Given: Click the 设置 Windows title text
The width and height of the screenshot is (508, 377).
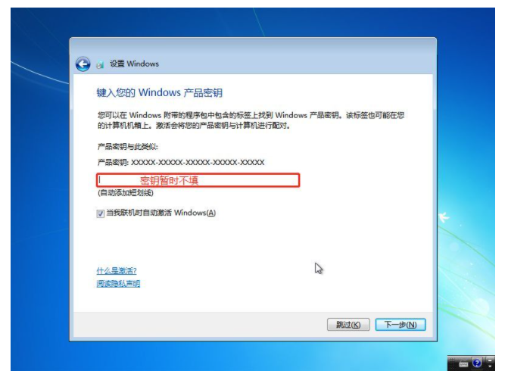Looking at the screenshot, I should coord(134,64).
